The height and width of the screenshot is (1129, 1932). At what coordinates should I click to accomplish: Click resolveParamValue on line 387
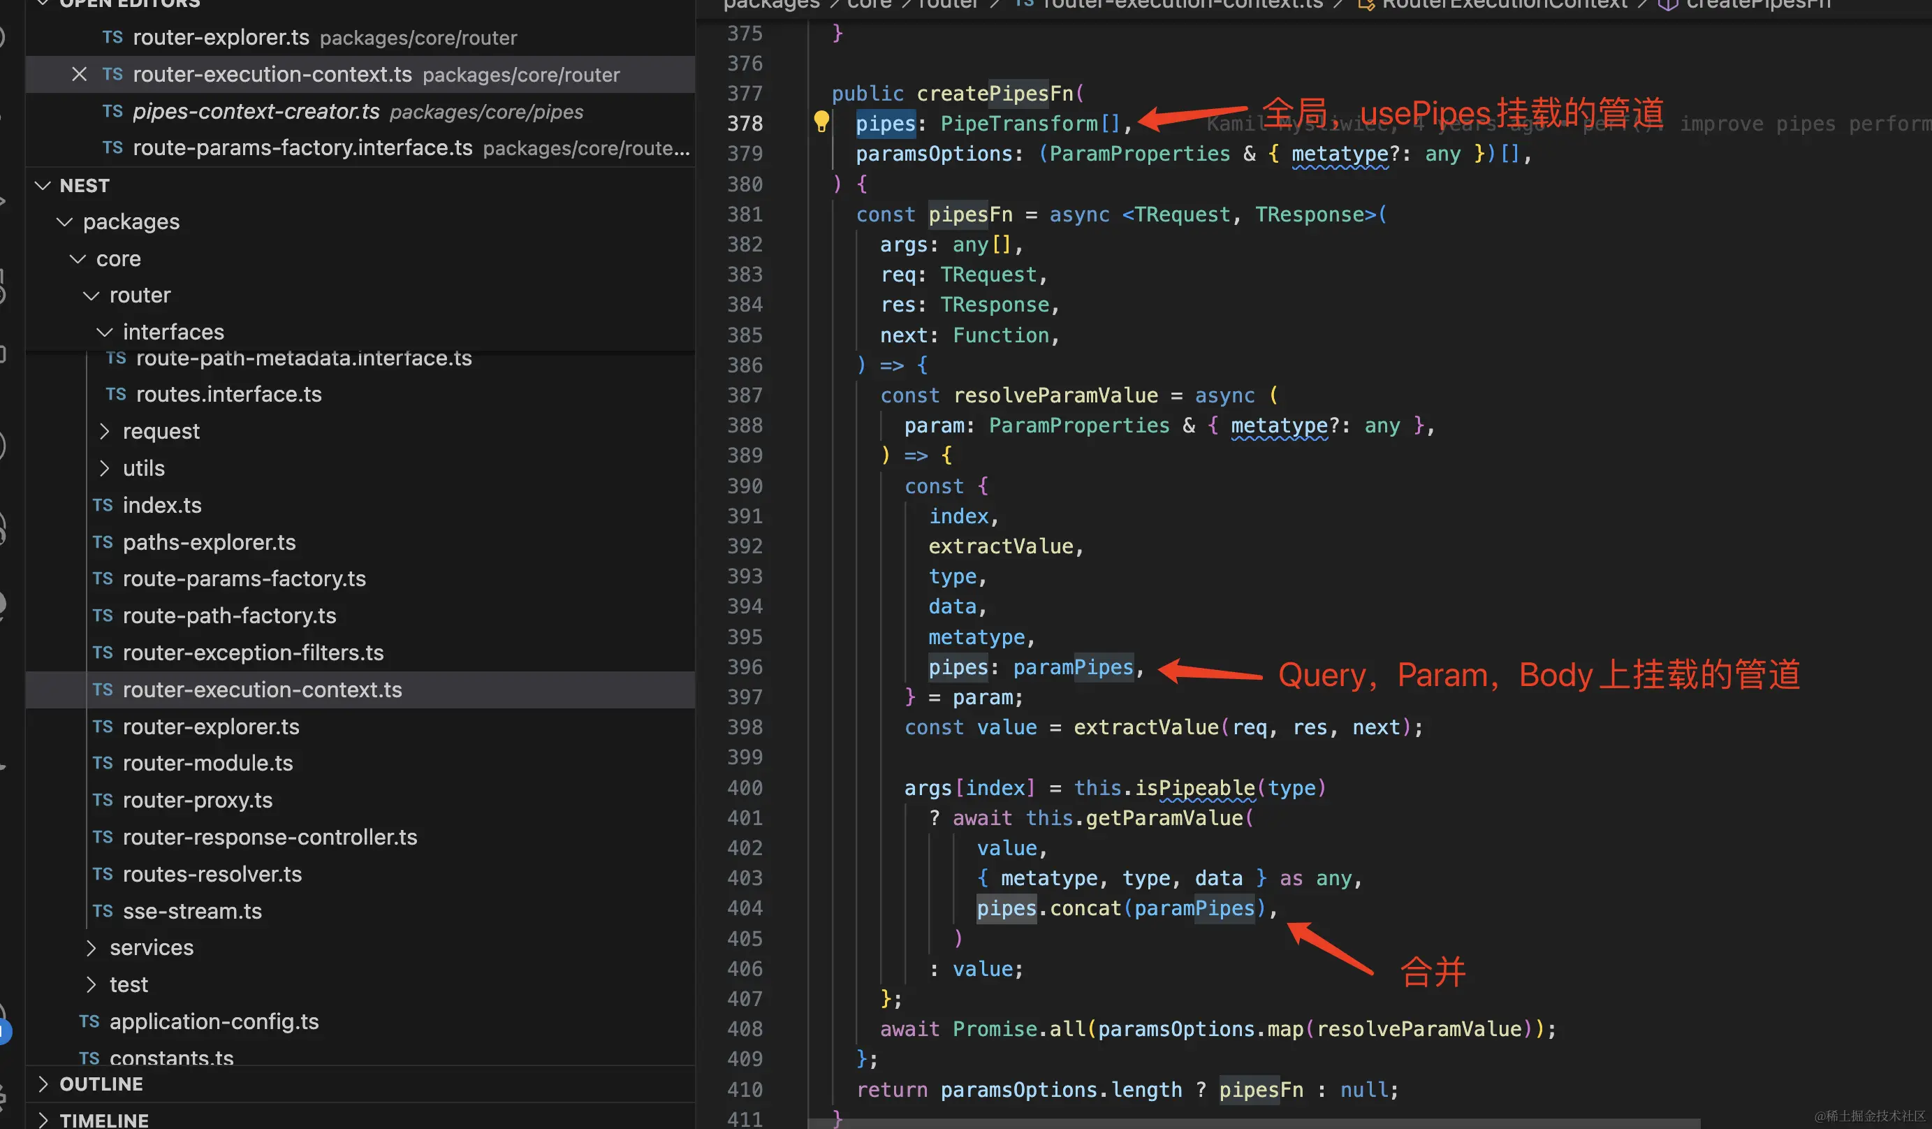[1055, 395]
